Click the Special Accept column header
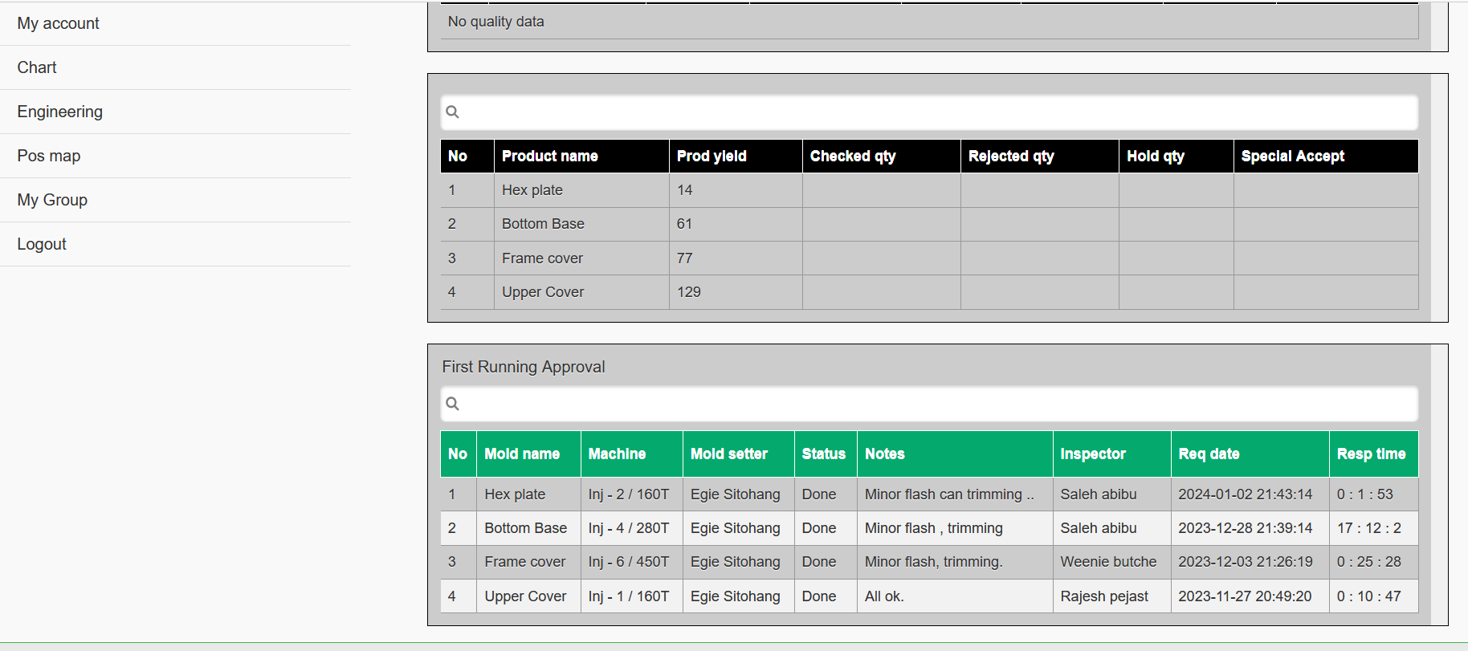Screen dimensions: 1468x651 click(1292, 156)
